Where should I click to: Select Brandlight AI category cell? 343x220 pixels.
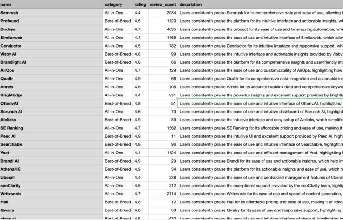point(118,62)
